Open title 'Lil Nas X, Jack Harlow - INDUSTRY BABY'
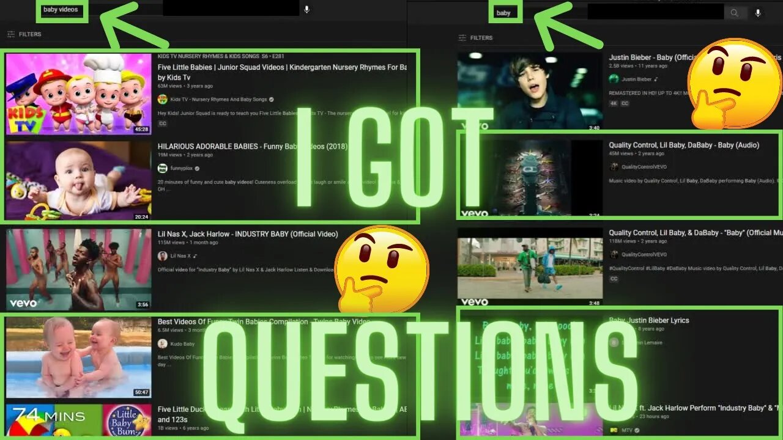Viewport: 783px width, 440px height. (x=248, y=234)
